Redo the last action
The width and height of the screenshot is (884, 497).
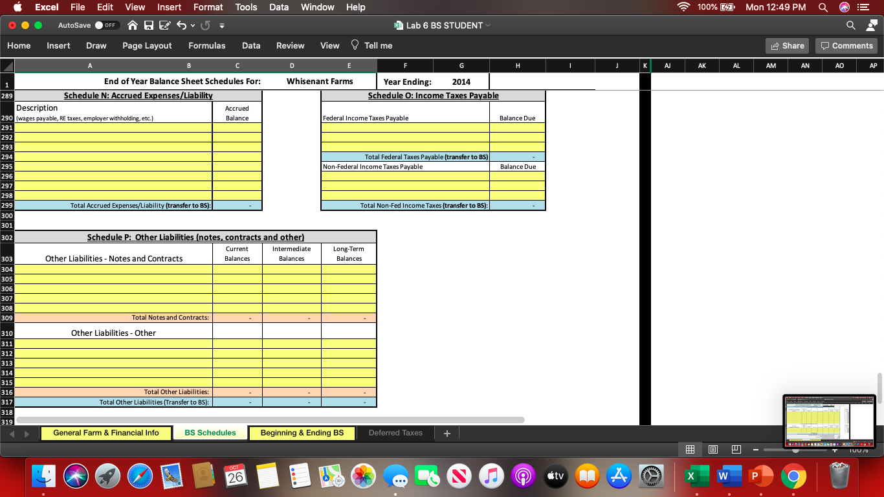pos(205,25)
